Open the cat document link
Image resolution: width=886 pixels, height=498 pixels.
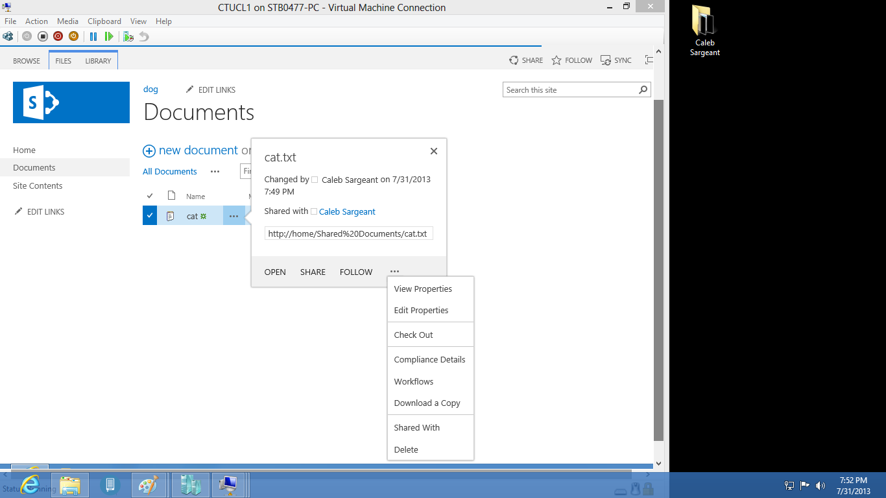pos(192,216)
